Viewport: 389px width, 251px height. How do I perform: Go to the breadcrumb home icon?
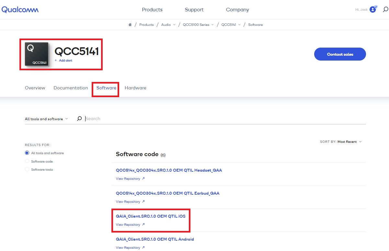click(x=130, y=25)
